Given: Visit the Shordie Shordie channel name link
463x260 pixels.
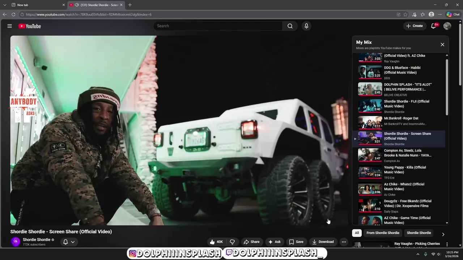Looking at the screenshot, I should [37, 240].
